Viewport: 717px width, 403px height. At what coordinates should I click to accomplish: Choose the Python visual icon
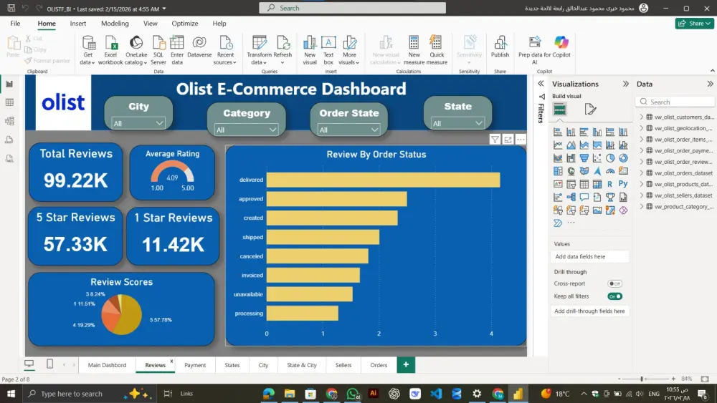[x=623, y=184]
